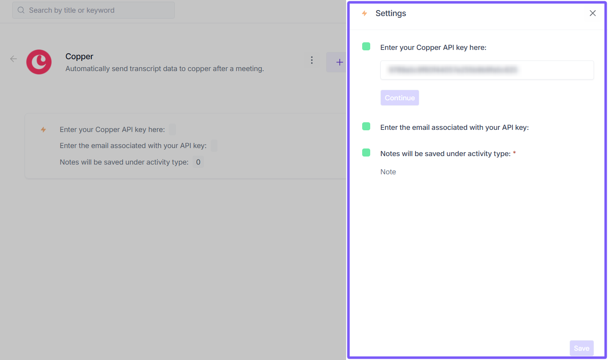
Task: Click the lightning bolt icon in Settings header
Action: [364, 14]
